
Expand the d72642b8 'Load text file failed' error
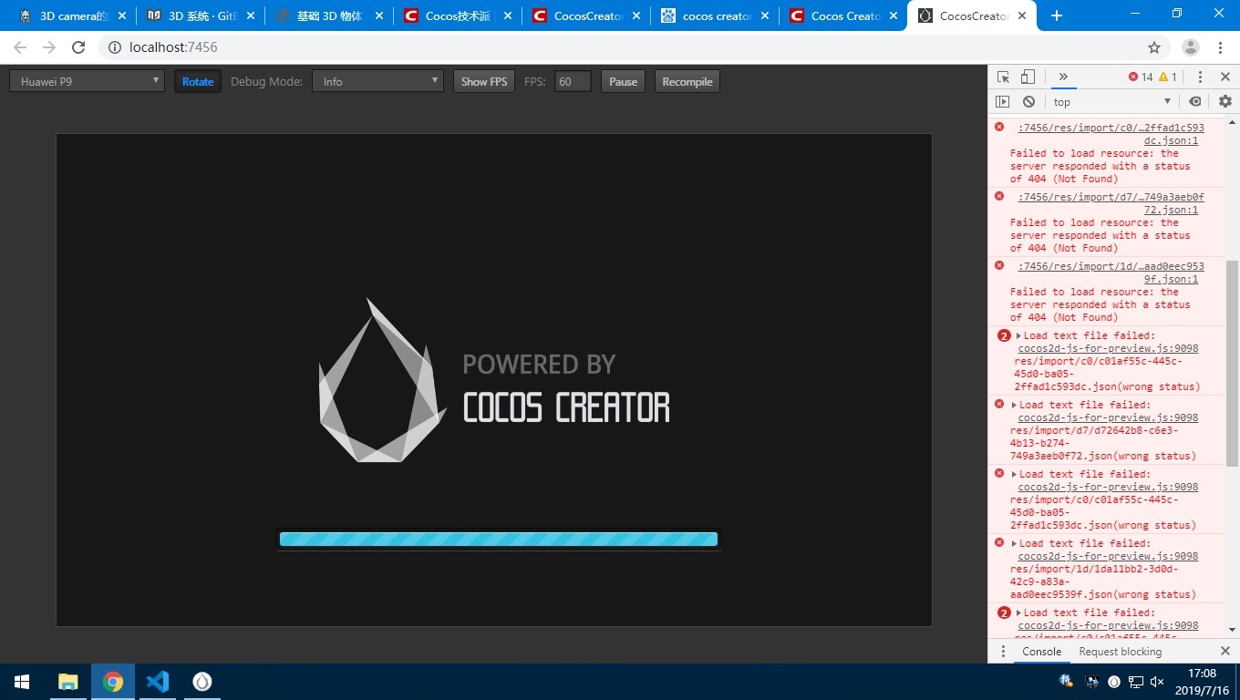click(1014, 405)
